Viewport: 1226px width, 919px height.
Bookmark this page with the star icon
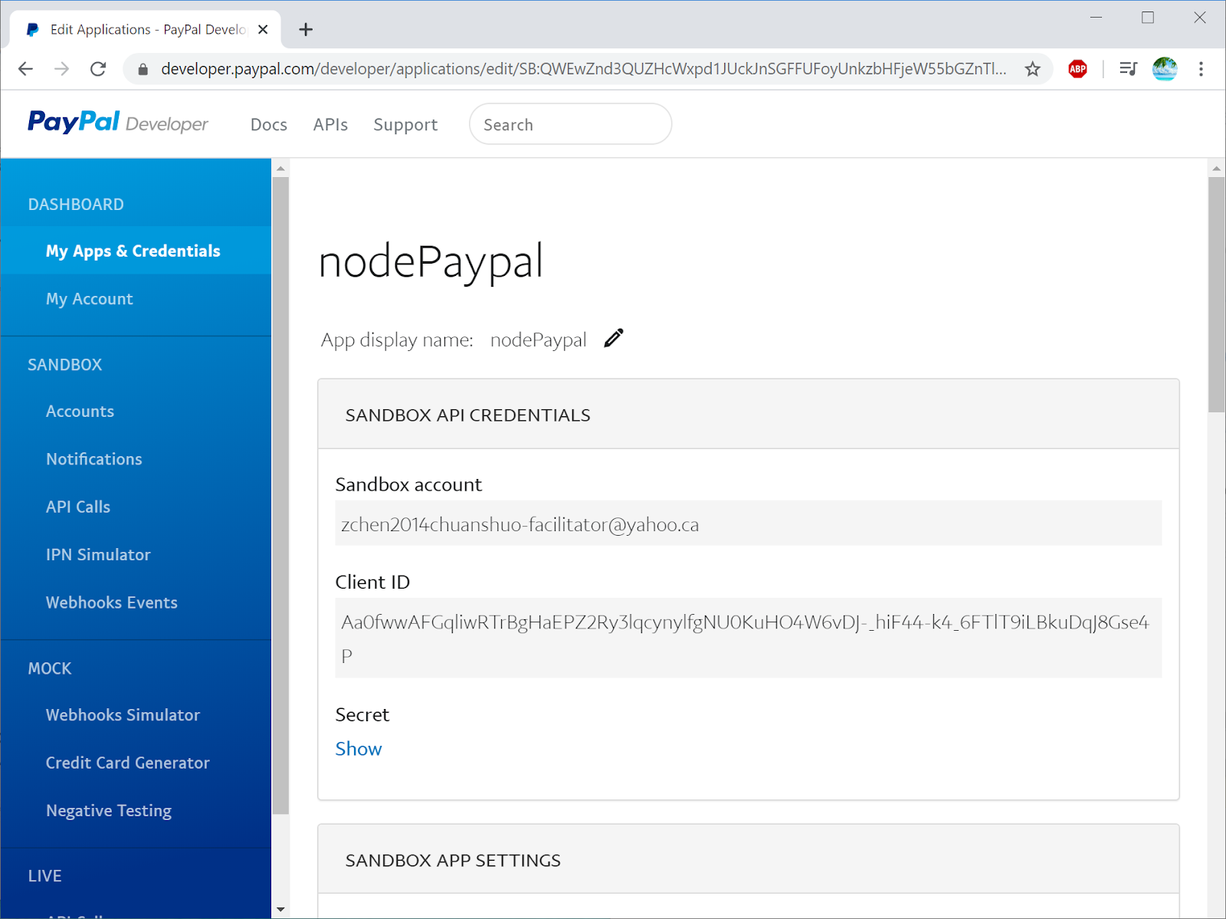click(x=1033, y=69)
